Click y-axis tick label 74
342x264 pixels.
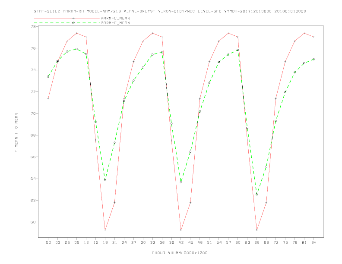33,70
